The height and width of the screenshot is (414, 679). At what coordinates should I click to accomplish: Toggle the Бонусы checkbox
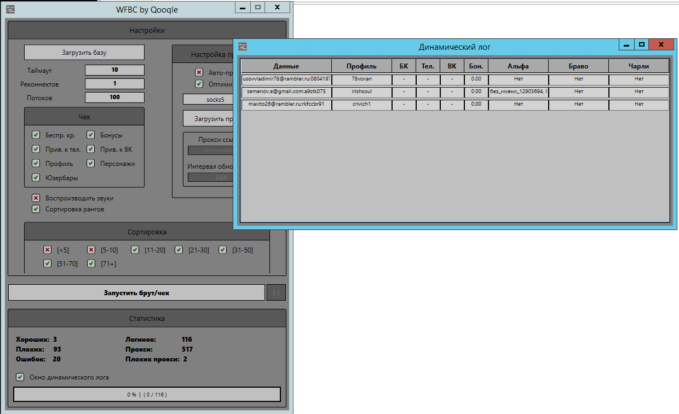(x=91, y=135)
